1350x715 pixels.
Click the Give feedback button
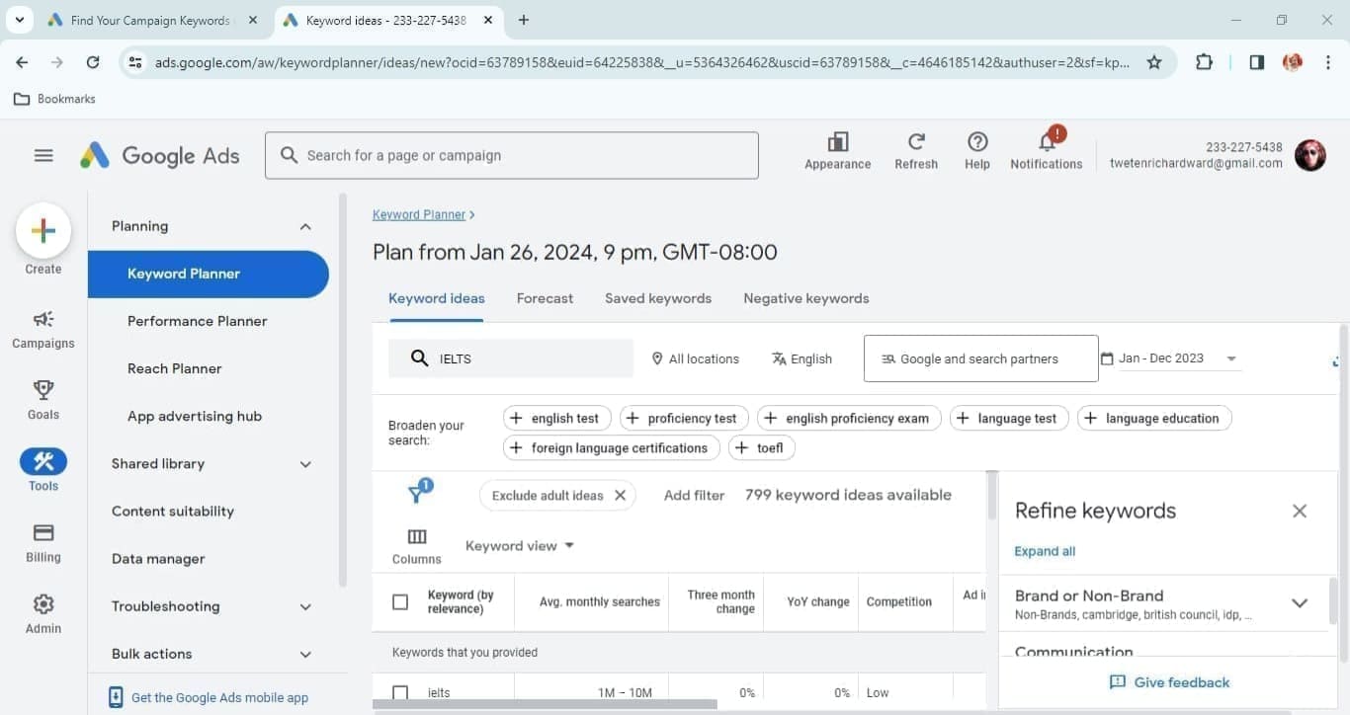coord(1170,682)
